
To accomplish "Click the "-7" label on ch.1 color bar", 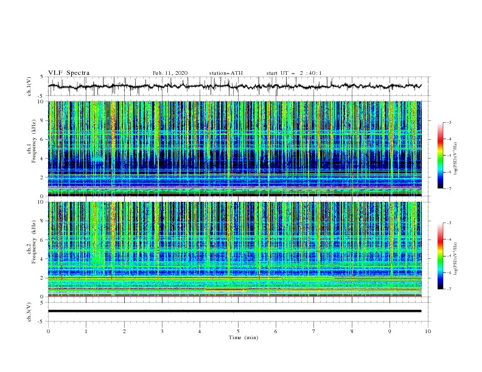I will coord(449,188).
